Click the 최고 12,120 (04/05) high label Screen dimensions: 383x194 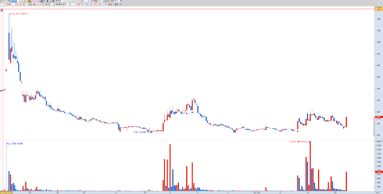19,14
